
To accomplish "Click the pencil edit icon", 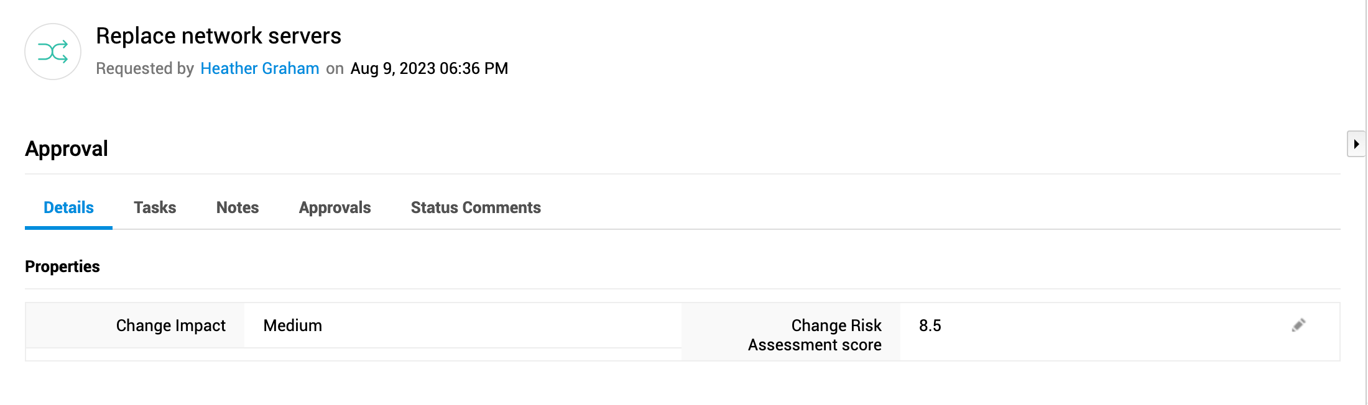I will tap(1298, 325).
